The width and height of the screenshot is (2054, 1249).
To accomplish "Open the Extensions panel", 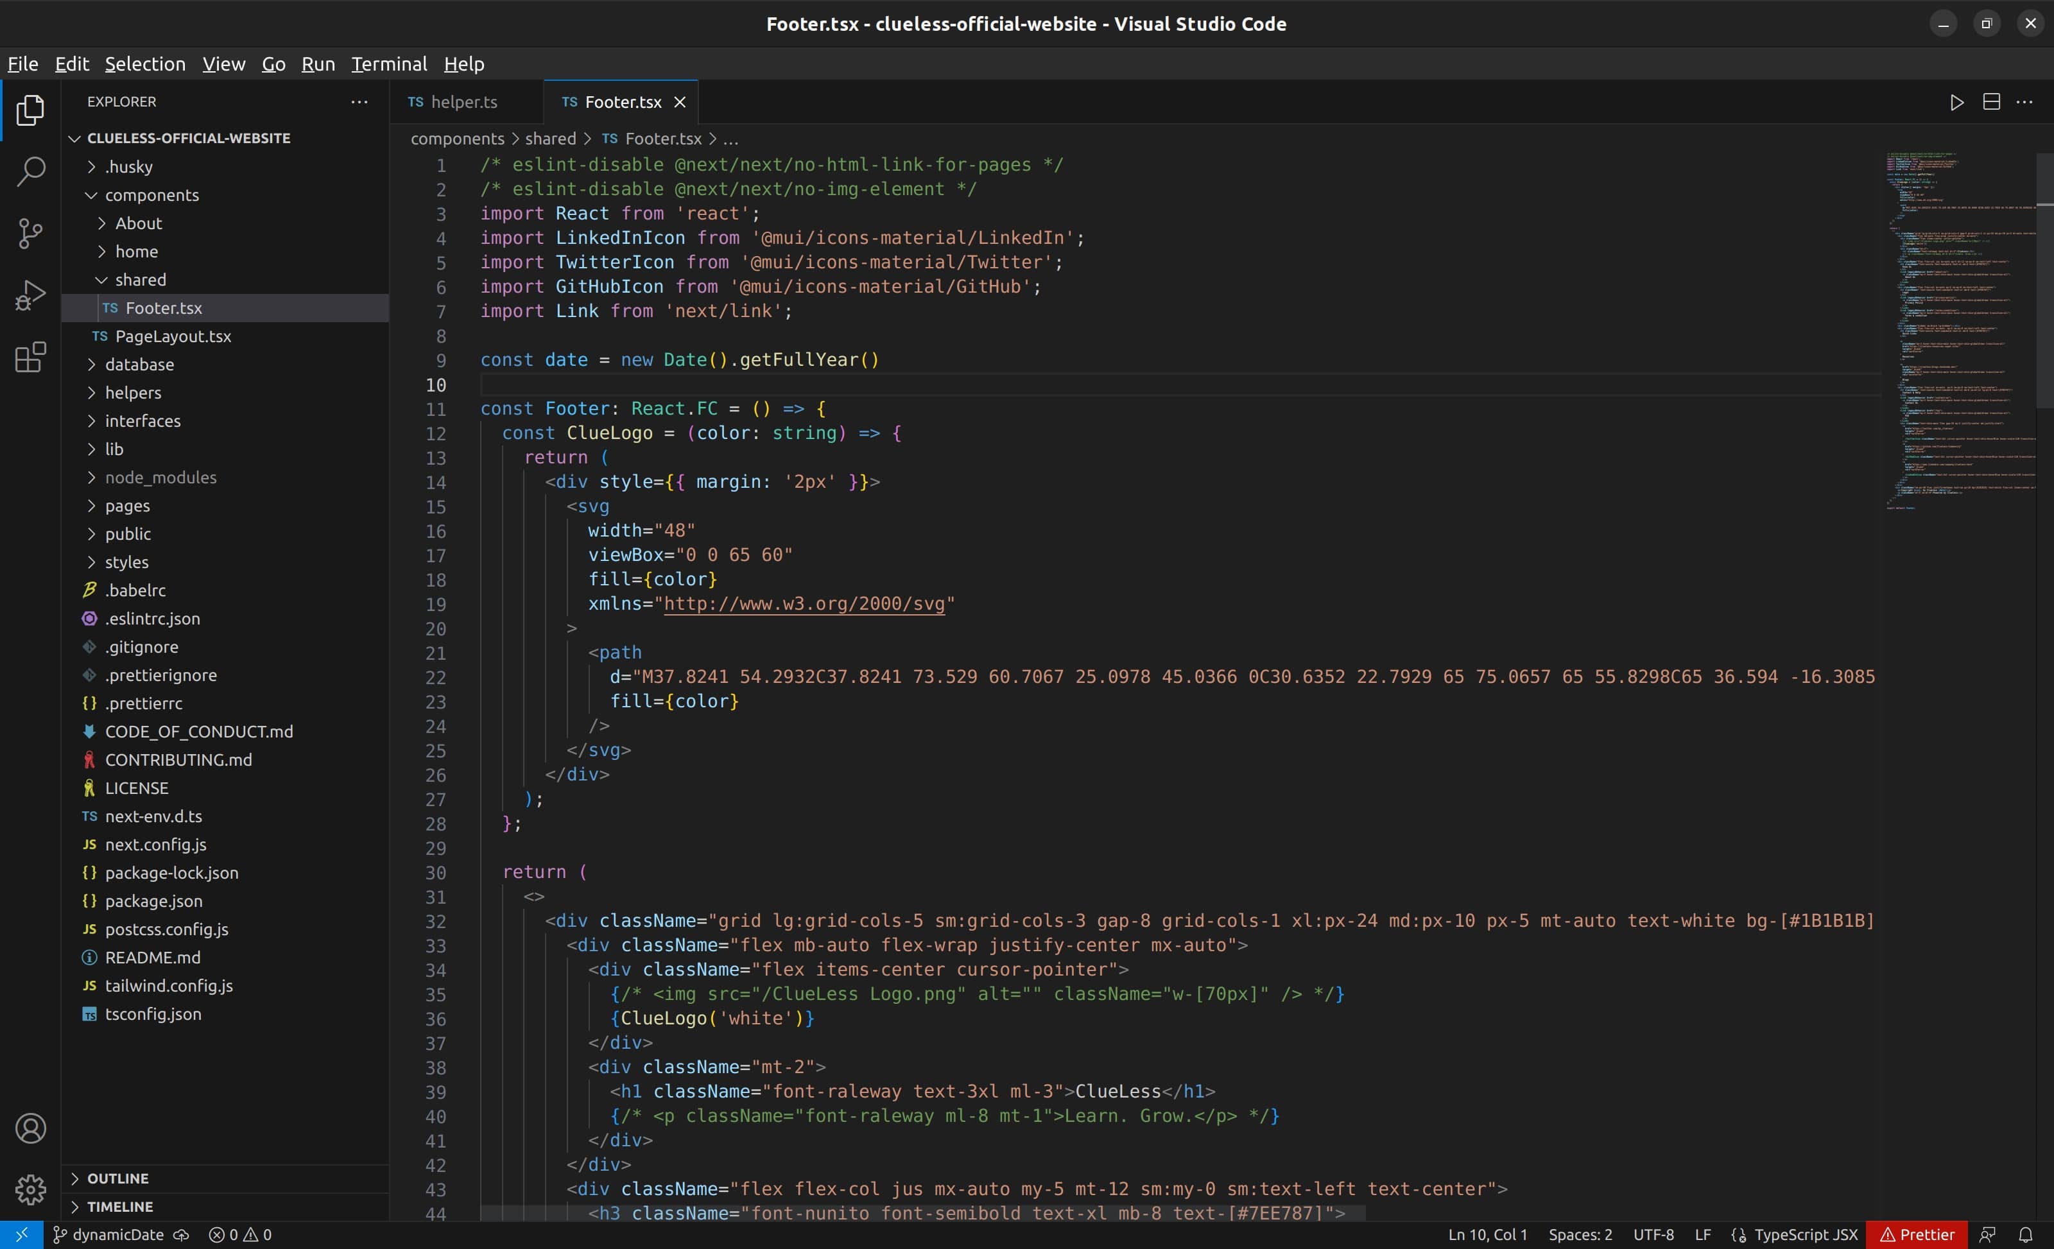I will click(30, 357).
